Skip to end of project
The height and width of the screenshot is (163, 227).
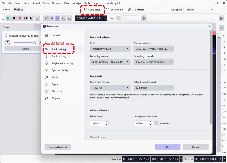pyautogui.click(x=31, y=18)
